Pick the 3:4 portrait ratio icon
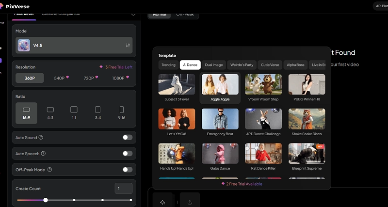 (97, 110)
